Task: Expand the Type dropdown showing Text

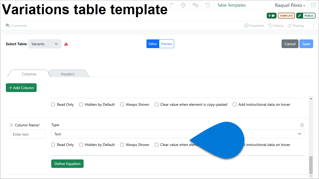Action: pos(178,134)
